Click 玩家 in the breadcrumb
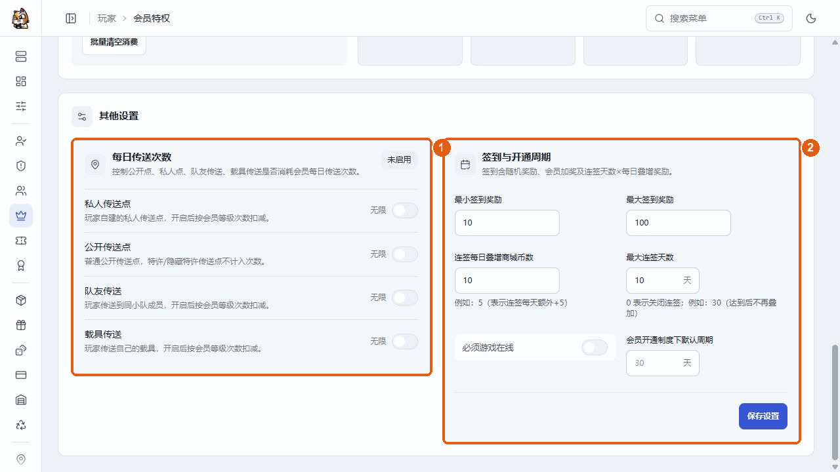Screen dimensions: 840x472 [107, 18]
